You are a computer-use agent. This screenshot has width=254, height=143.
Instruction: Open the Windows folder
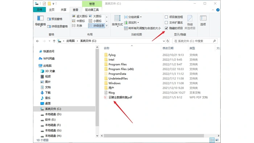click(x=112, y=83)
